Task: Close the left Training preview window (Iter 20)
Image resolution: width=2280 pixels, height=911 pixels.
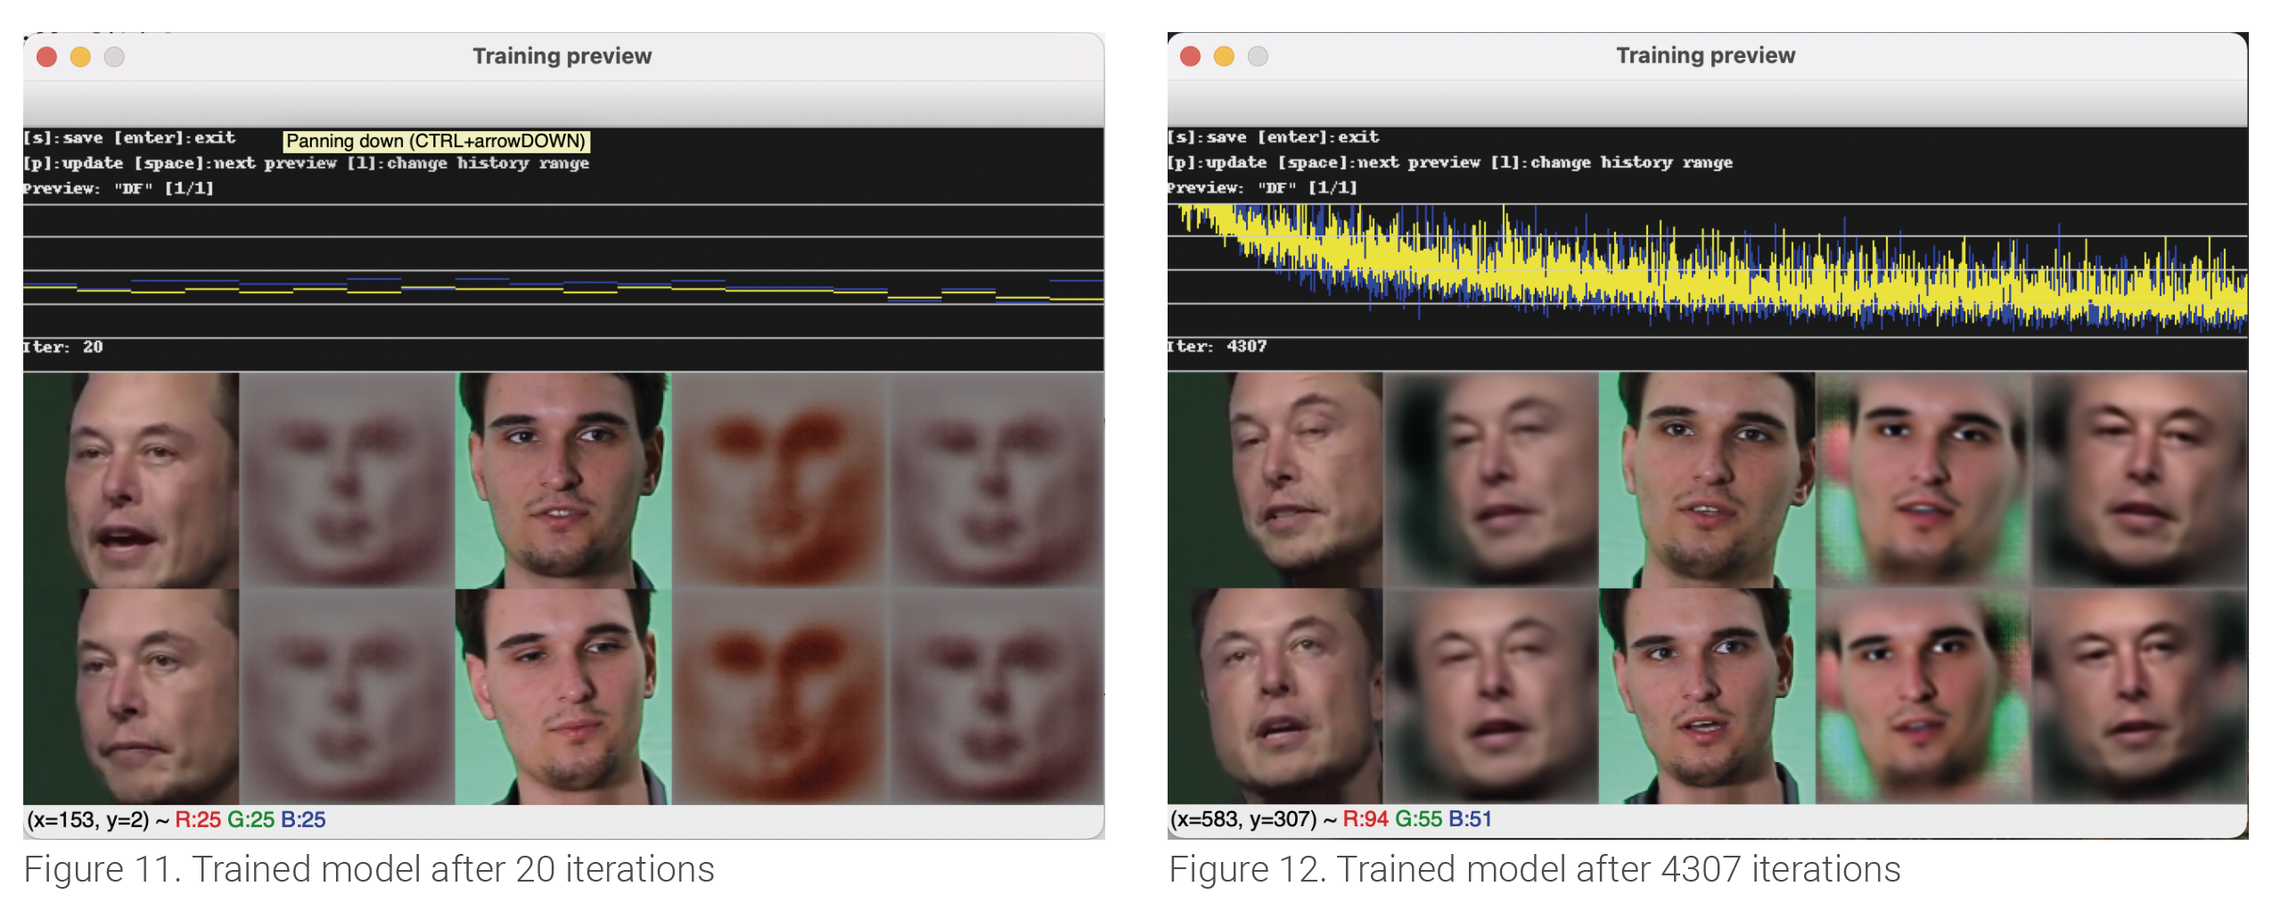Action: [46, 57]
